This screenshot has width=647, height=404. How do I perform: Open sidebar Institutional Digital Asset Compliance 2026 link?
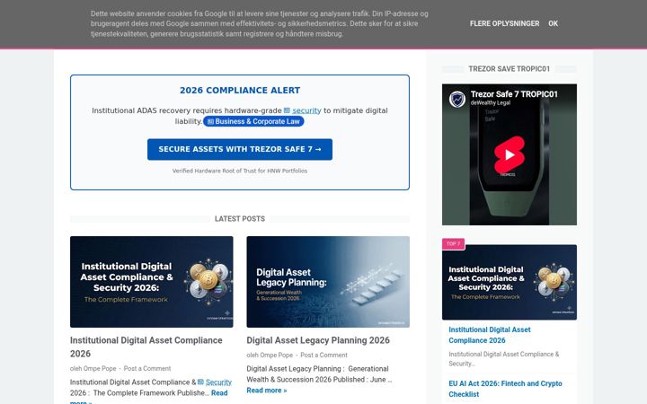tap(490, 335)
